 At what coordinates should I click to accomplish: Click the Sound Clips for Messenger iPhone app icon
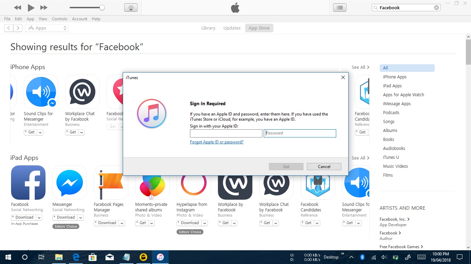pyautogui.click(x=41, y=92)
